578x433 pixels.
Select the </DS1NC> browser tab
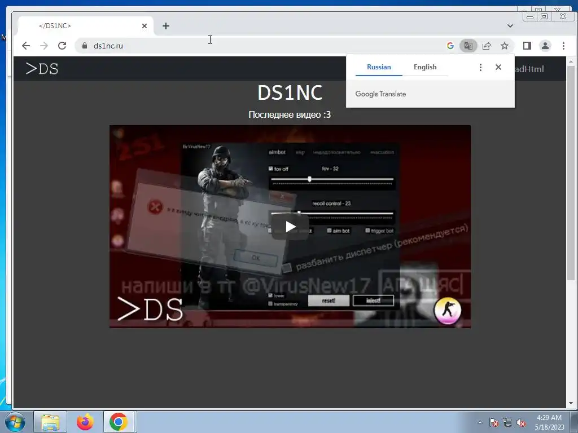pyautogui.click(x=86, y=26)
